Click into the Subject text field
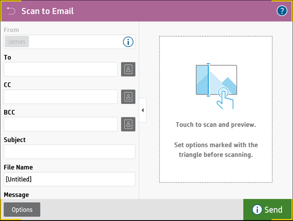This screenshot has height=221, width=293. (x=69, y=152)
